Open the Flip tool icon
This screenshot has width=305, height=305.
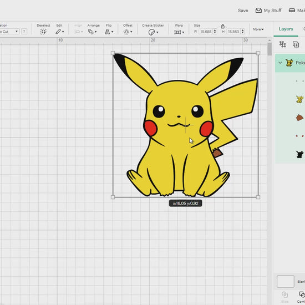[108, 32]
